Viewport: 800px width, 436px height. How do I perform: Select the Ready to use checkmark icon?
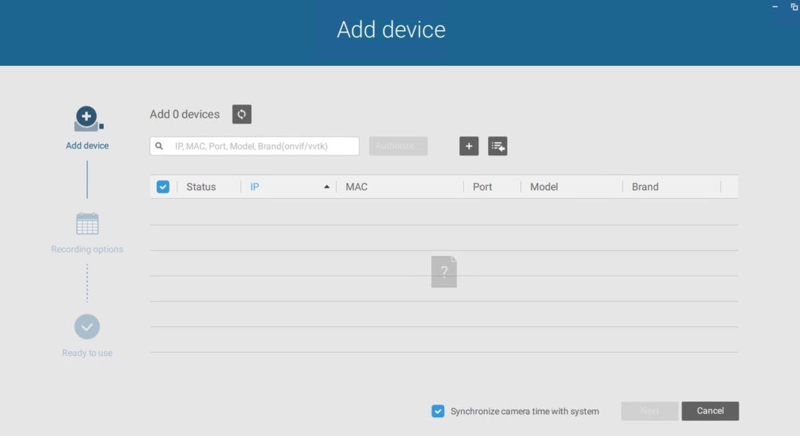tap(87, 327)
